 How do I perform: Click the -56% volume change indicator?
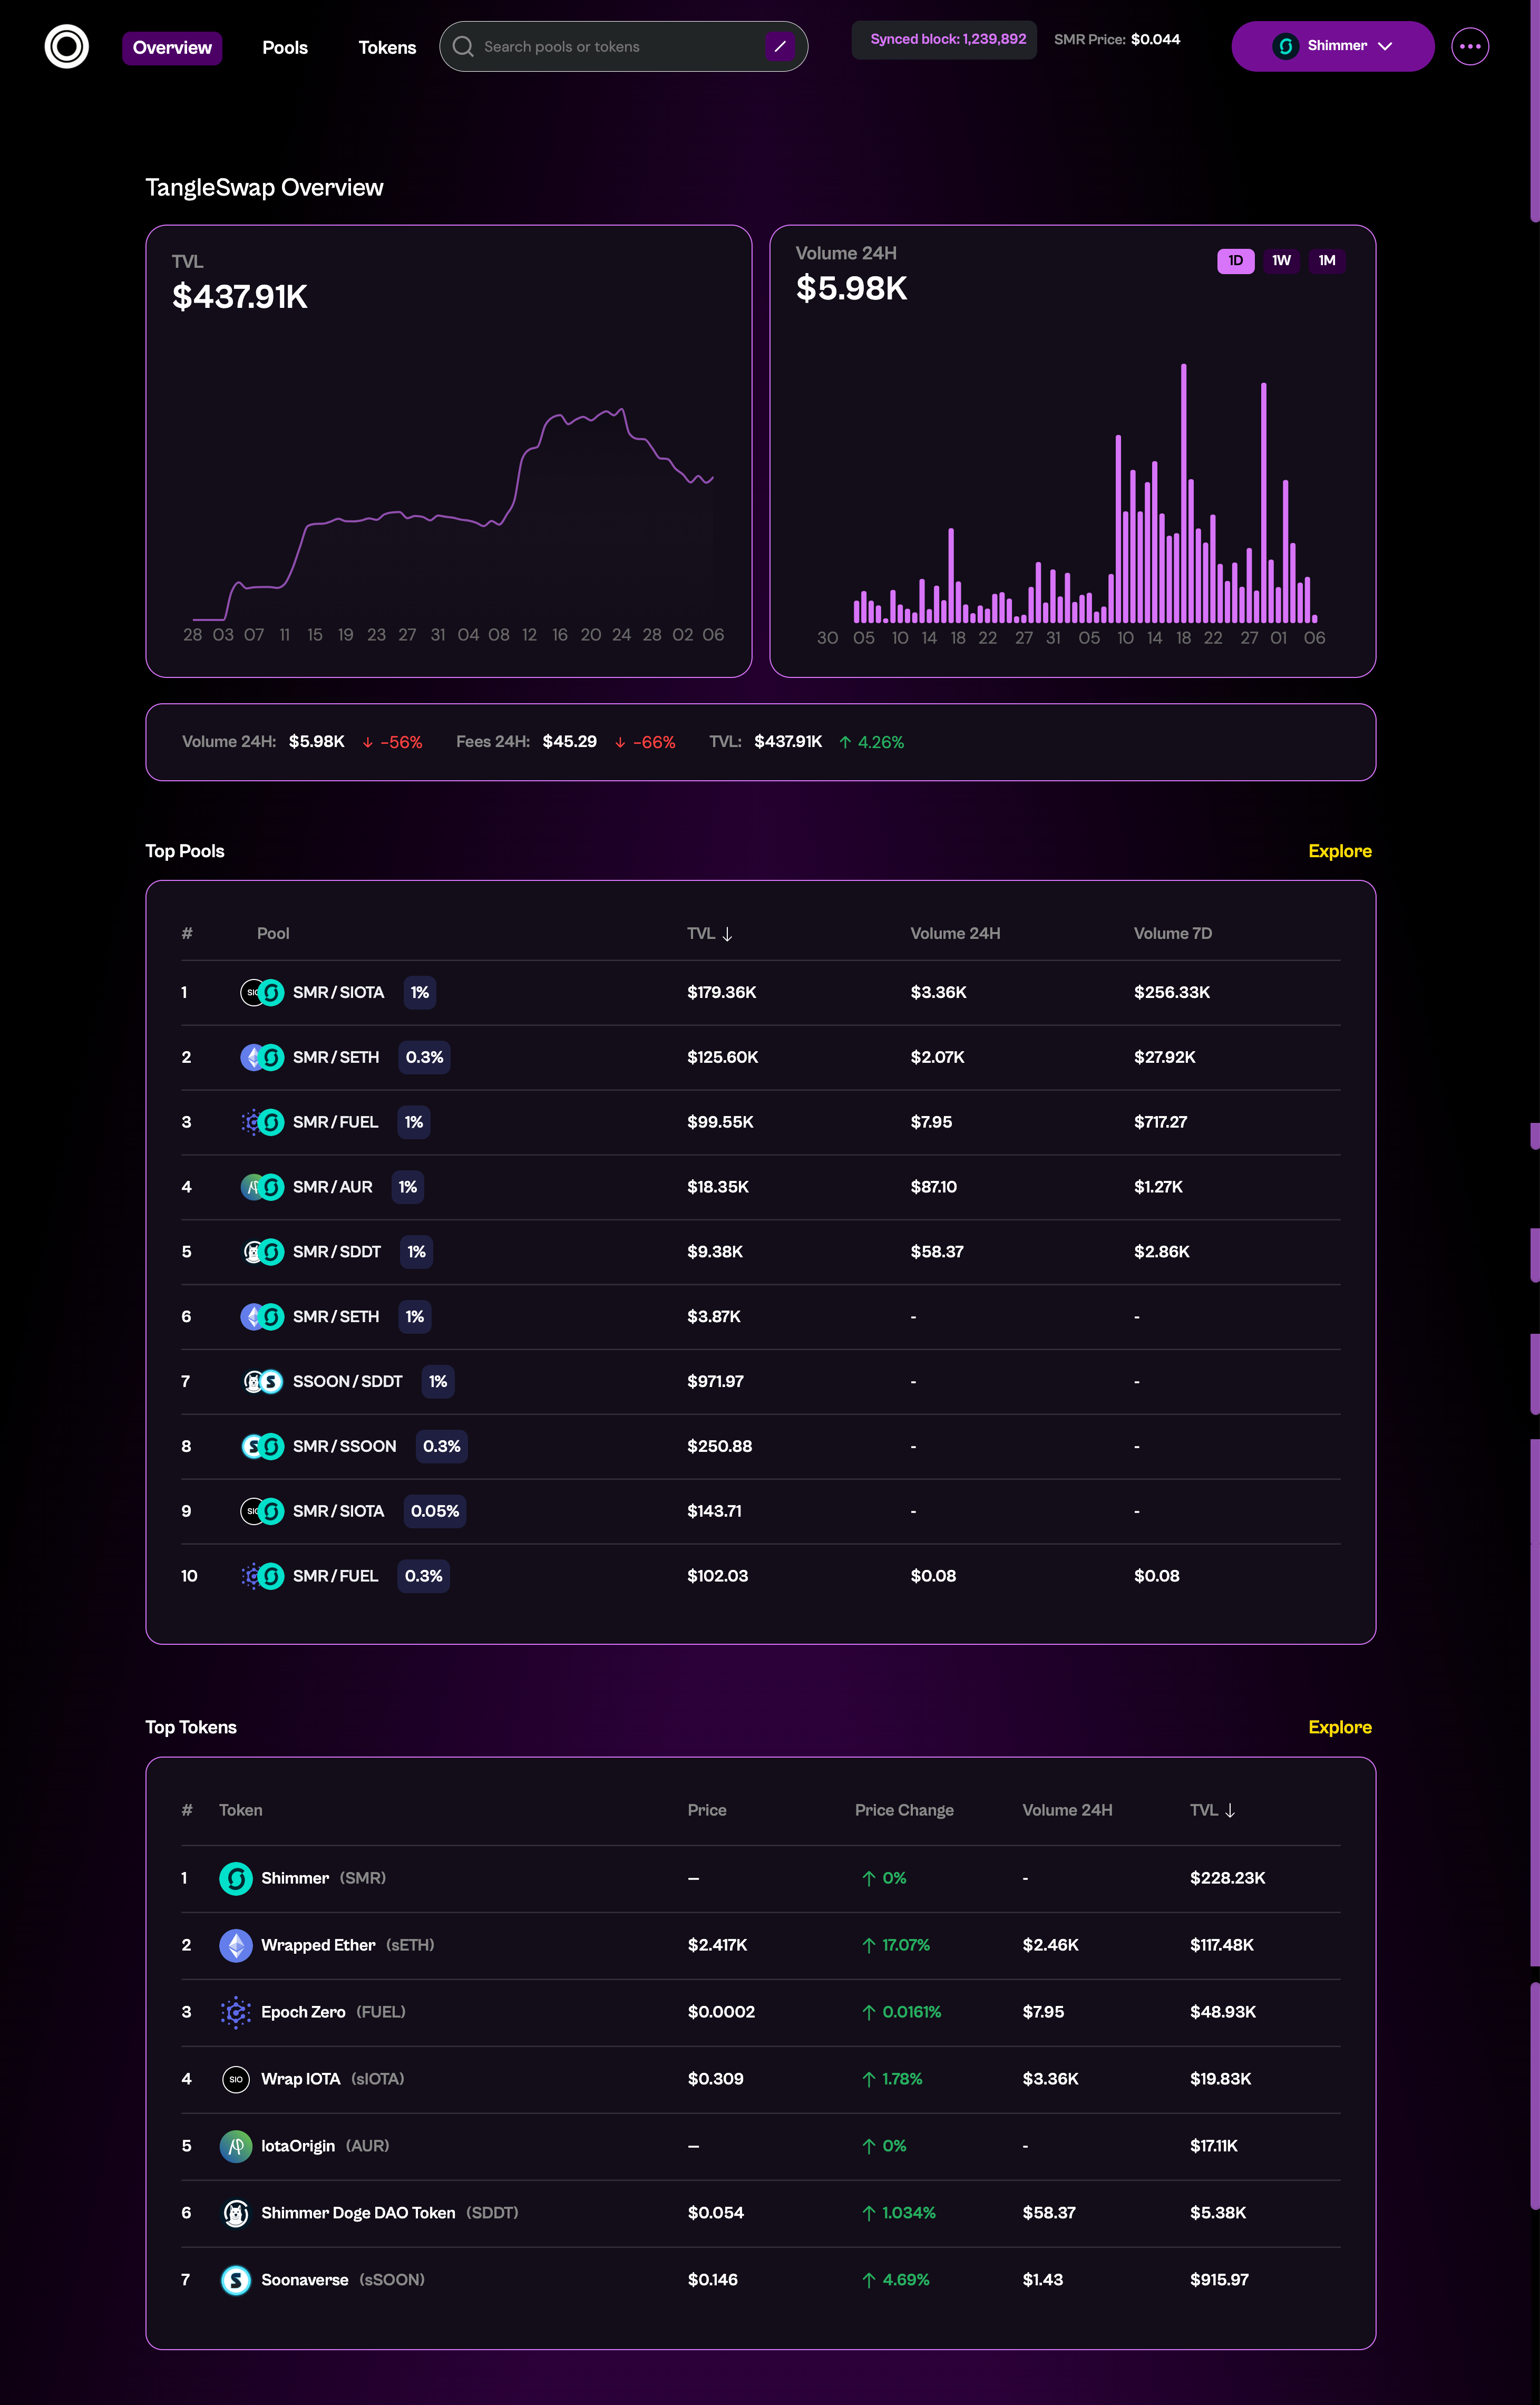tap(392, 742)
